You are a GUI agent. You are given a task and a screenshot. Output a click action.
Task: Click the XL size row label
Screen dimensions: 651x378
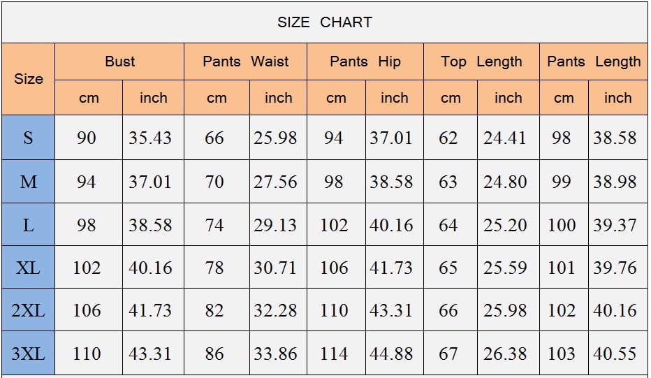[x=28, y=267]
